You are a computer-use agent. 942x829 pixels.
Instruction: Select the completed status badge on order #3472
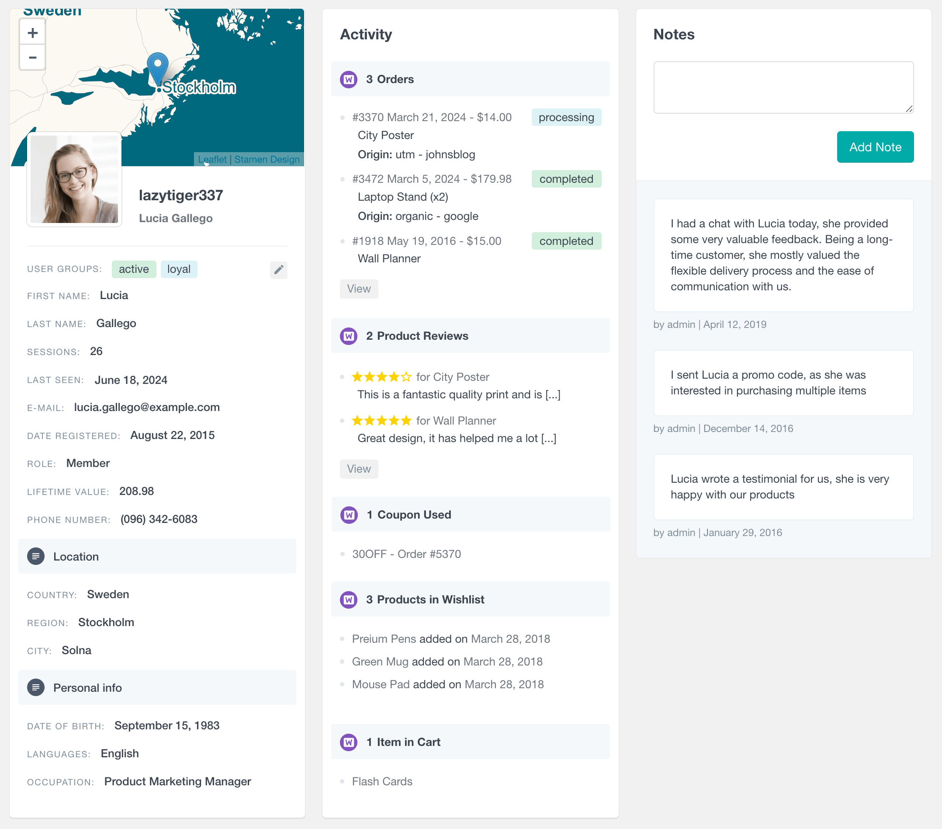565,179
